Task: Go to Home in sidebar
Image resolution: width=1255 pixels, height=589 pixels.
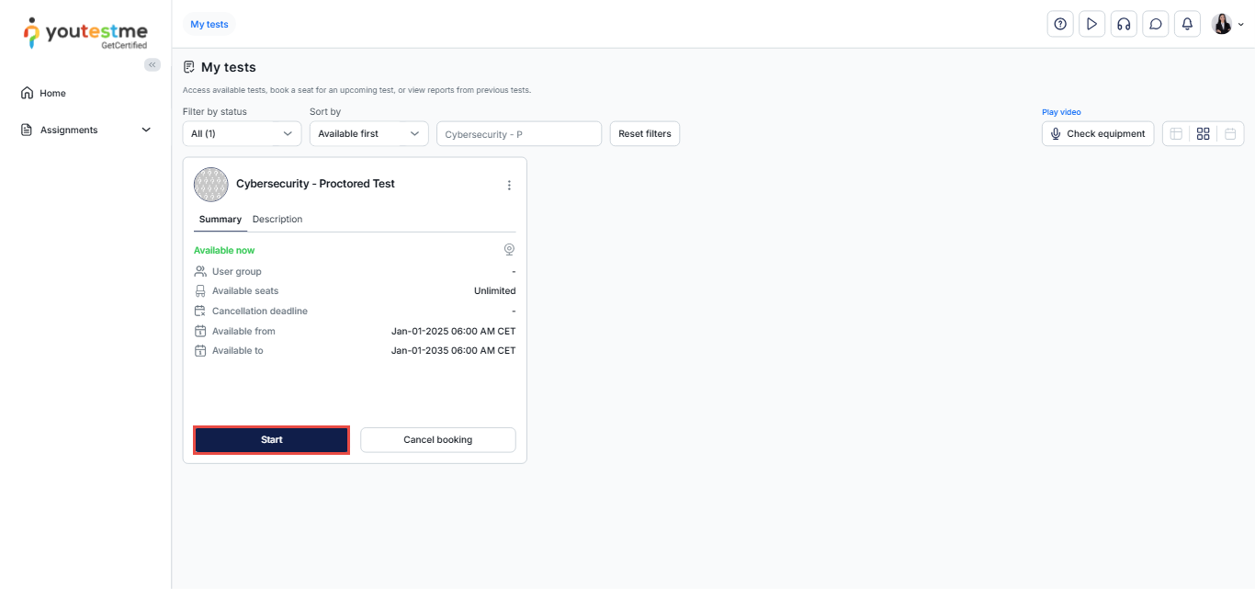Action: (52, 93)
